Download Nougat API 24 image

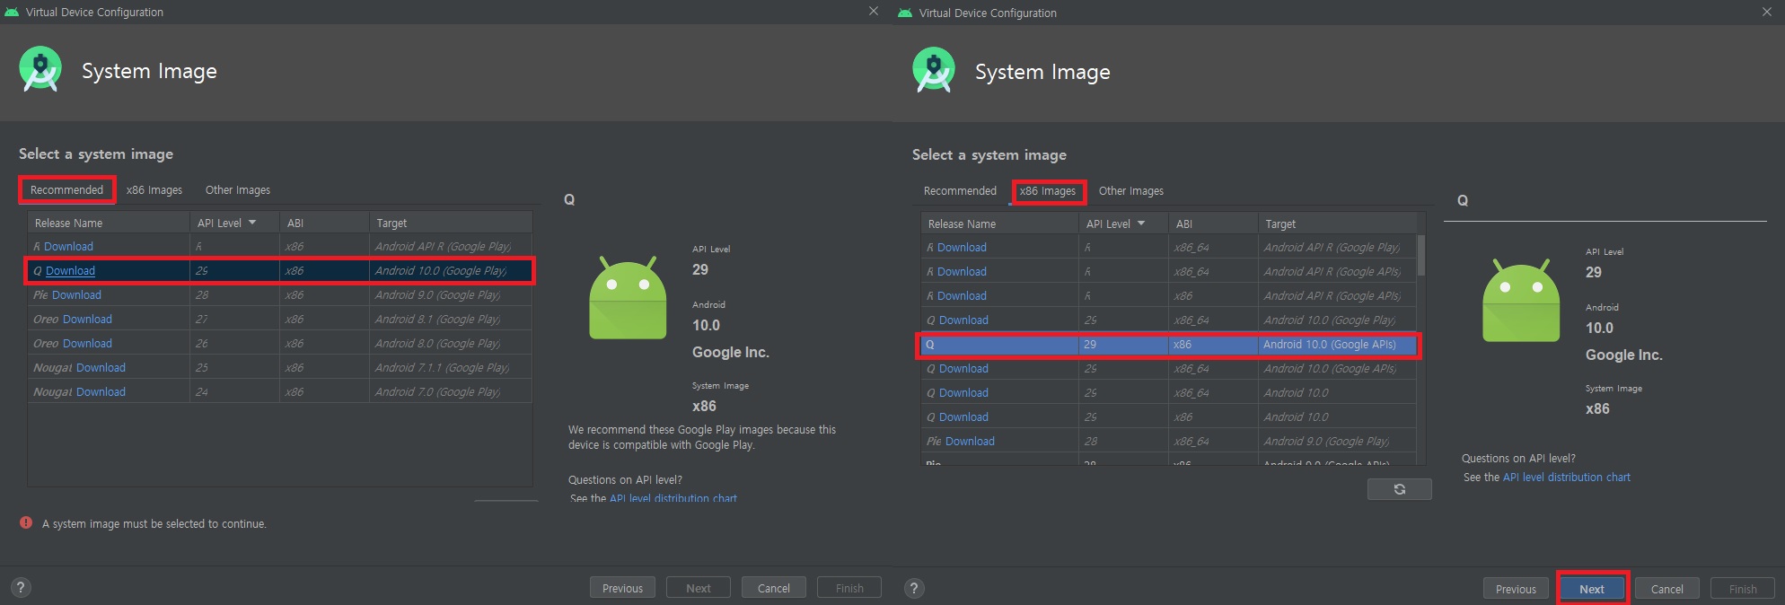101,392
